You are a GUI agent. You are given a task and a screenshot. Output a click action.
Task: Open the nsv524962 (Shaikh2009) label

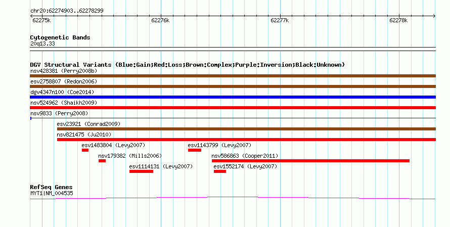click(x=64, y=103)
